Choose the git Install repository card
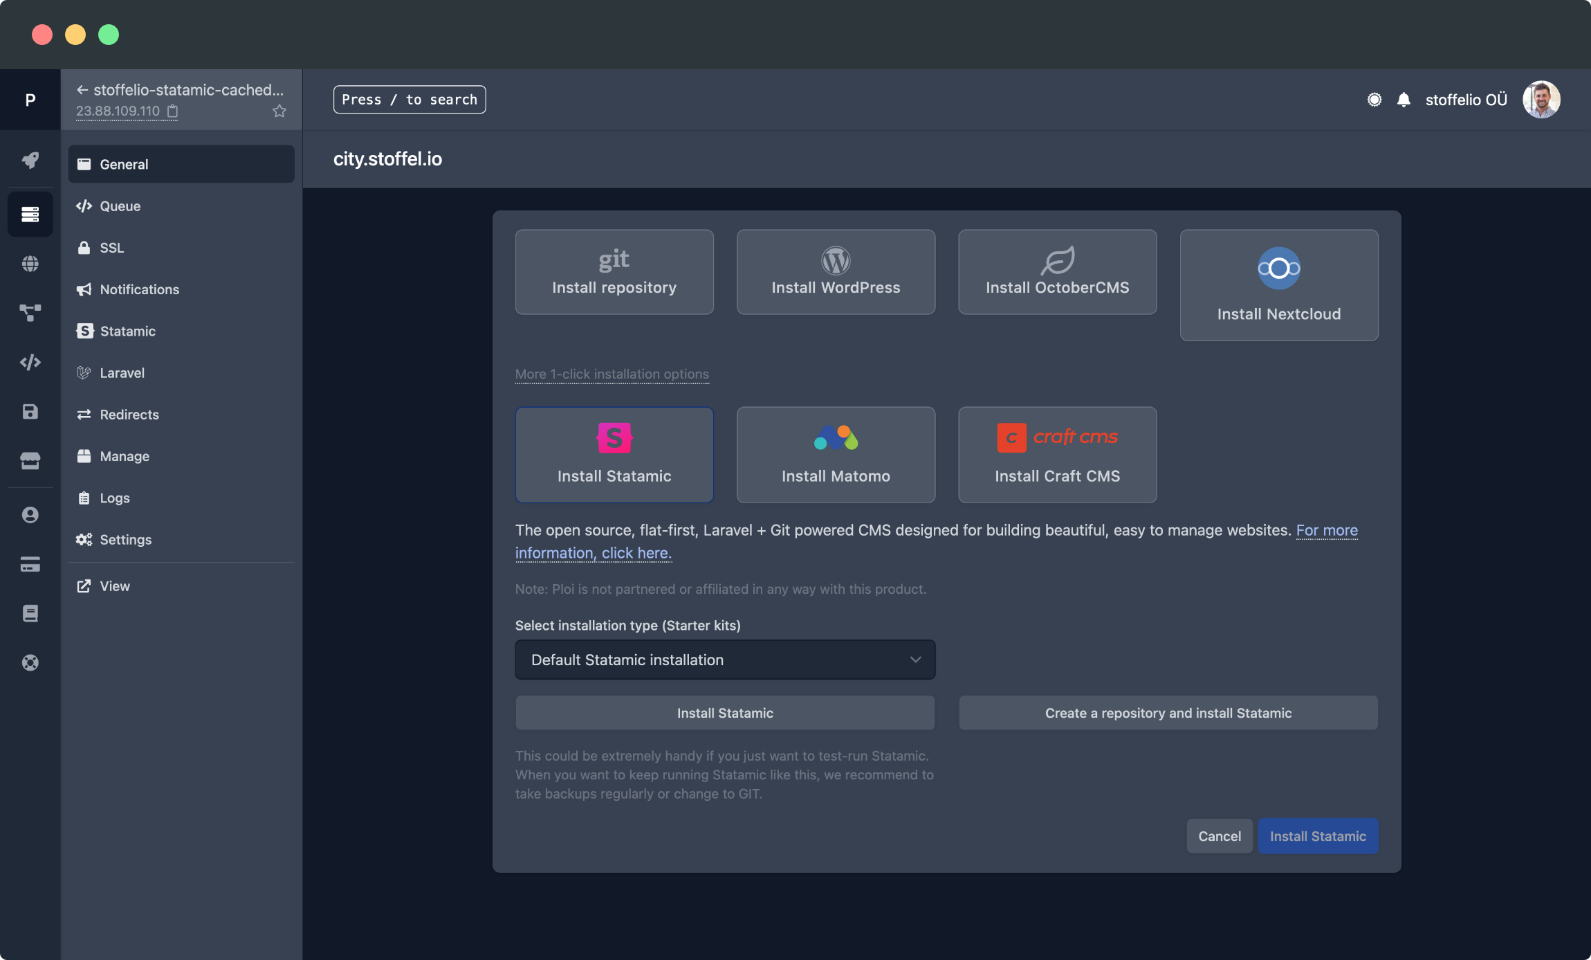Screen dimensions: 1591x960 click(614, 272)
